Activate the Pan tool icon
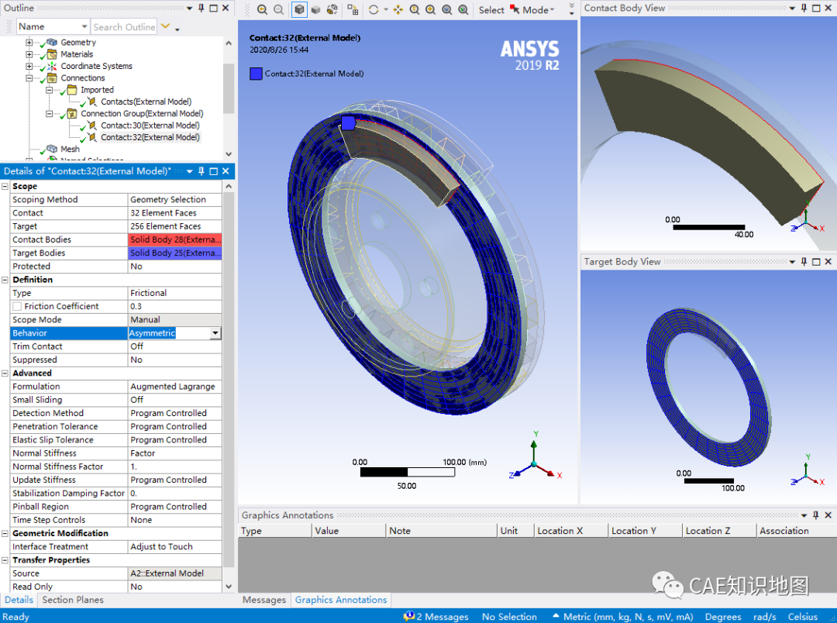 (x=398, y=9)
